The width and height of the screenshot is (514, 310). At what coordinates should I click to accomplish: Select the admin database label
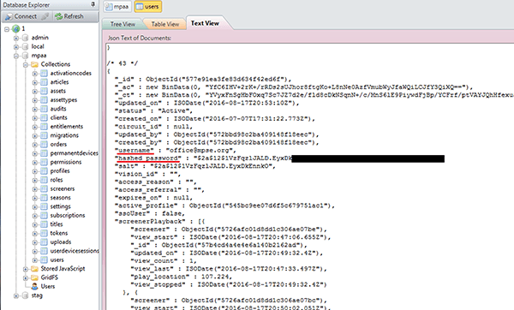39,38
